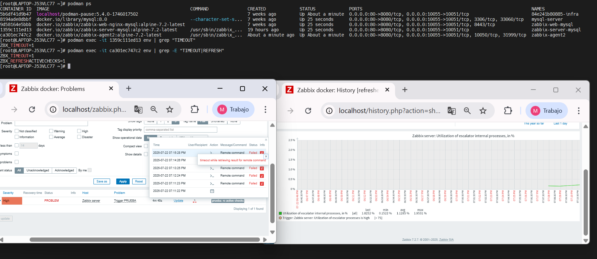Close the timeout error tooltip
This screenshot has height=259, width=597.
coord(266,156)
